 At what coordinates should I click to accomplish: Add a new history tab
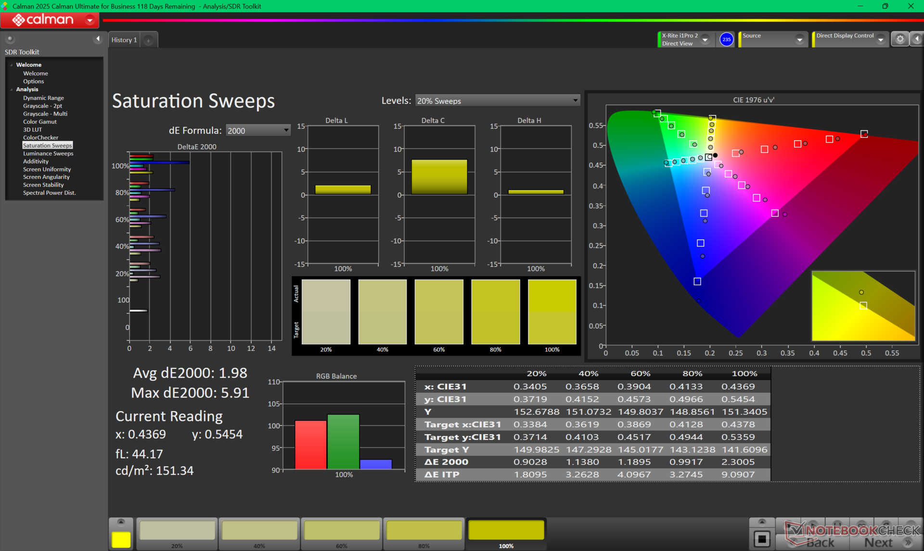tap(149, 40)
